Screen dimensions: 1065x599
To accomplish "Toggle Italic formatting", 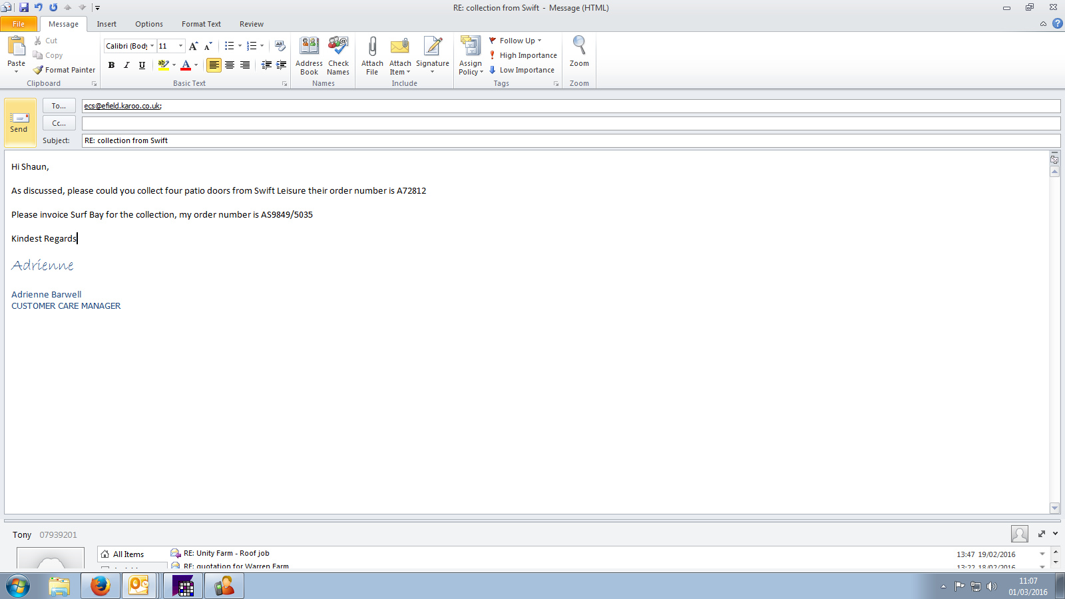I will (x=126, y=65).
